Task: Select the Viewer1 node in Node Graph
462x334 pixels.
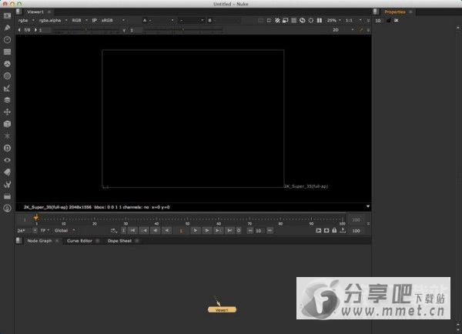Action: (x=222, y=310)
